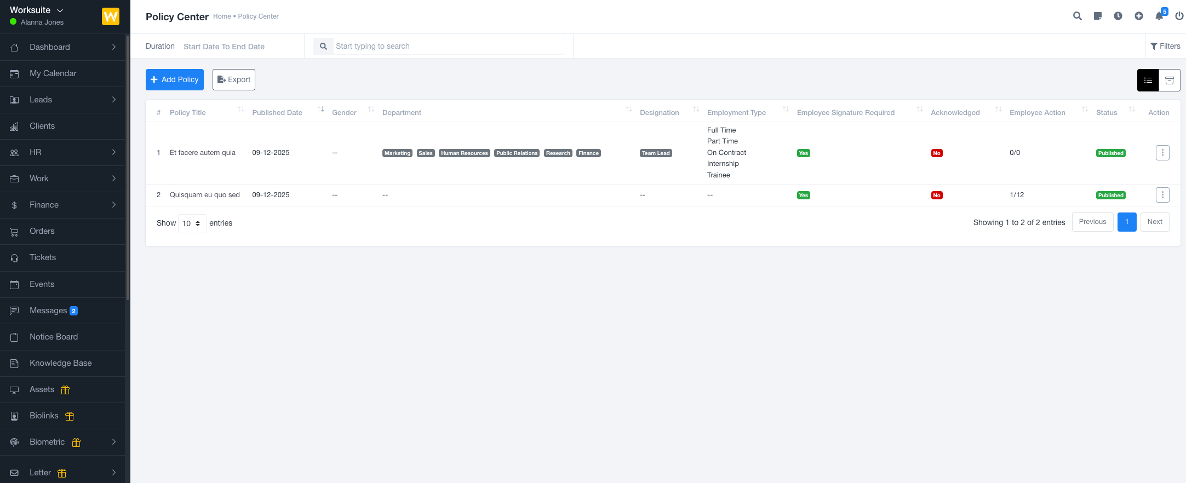Click the search magnifier icon in header

(1077, 16)
